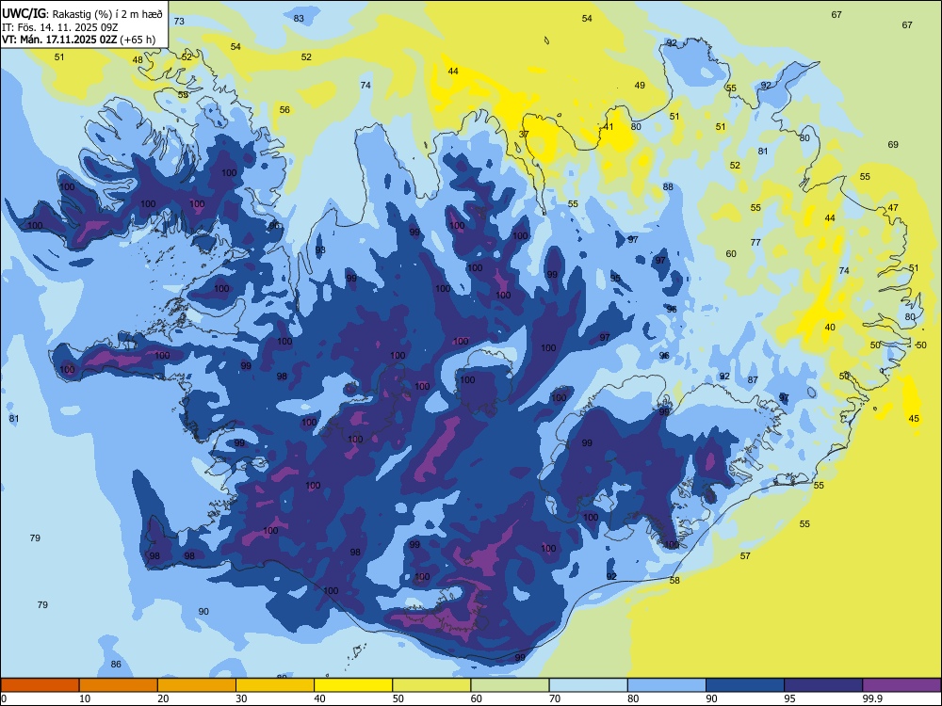Click the 0–10 dark orange legend swatch
The width and height of the screenshot is (942, 706).
[x=40, y=685]
